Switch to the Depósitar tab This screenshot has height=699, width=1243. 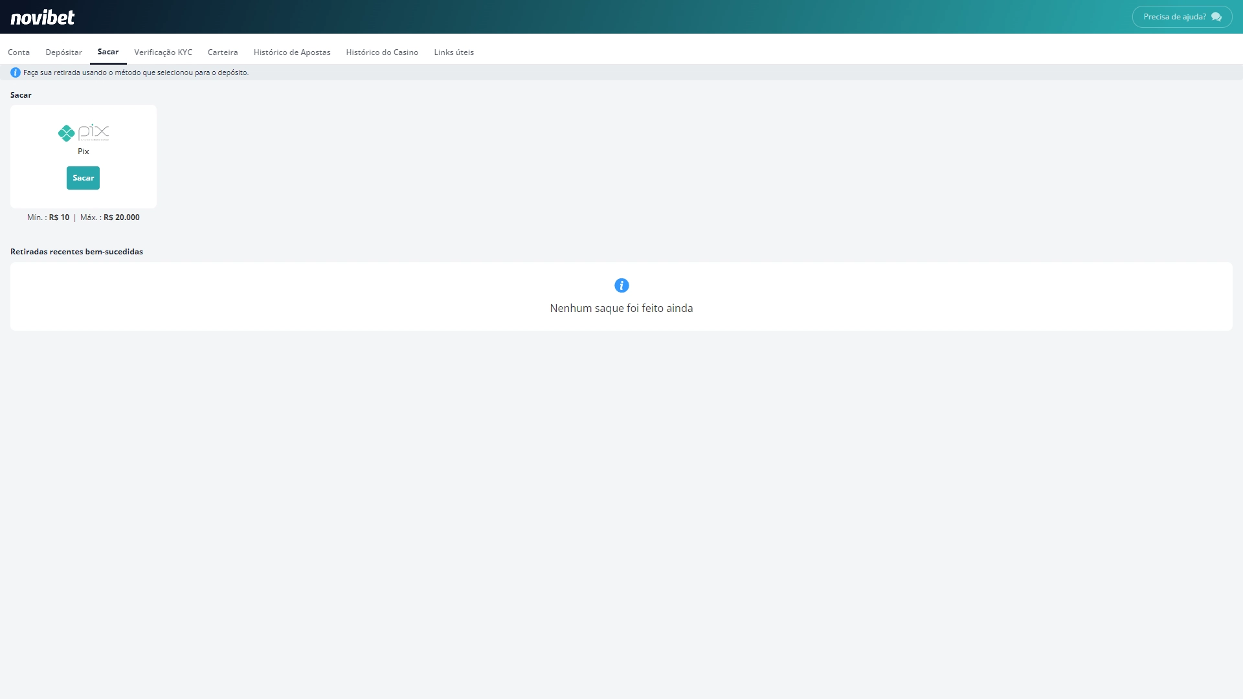point(63,52)
